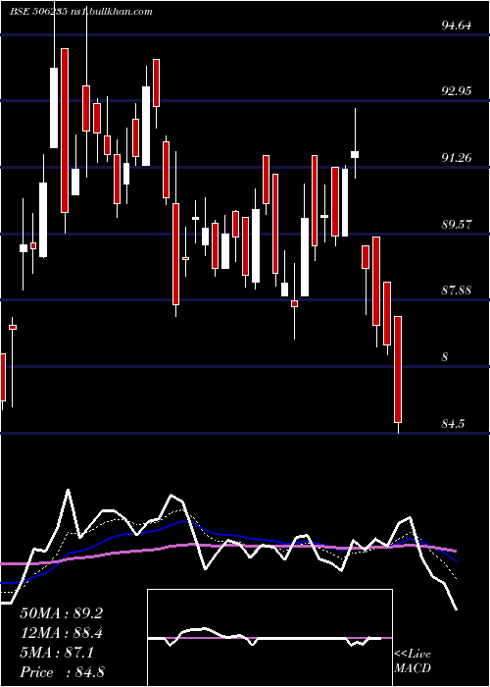
Task: Click the 92.95 price axis label
Action: tap(457, 91)
